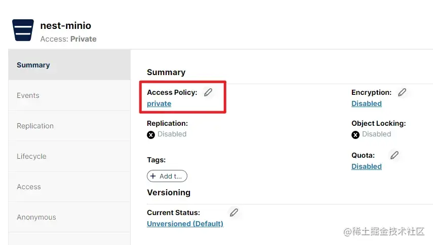Edit the Access Policy with pencil icon
This screenshot has width=433, height=245.
[x=208, y=92]
